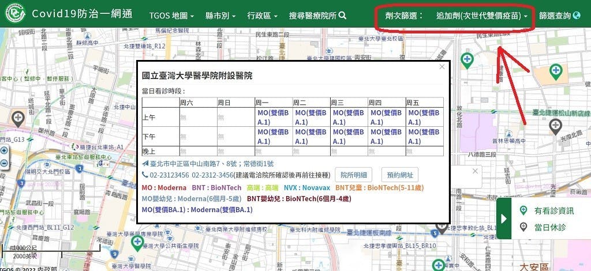Click the 國立臺灣大學醫學院附設醫院 title
The image size is (591, 271).
(x=197, y=76)
